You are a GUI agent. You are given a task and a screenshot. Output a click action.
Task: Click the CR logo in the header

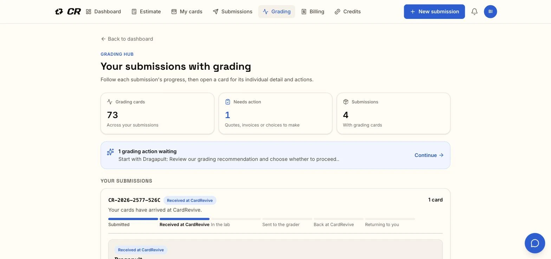68,12
